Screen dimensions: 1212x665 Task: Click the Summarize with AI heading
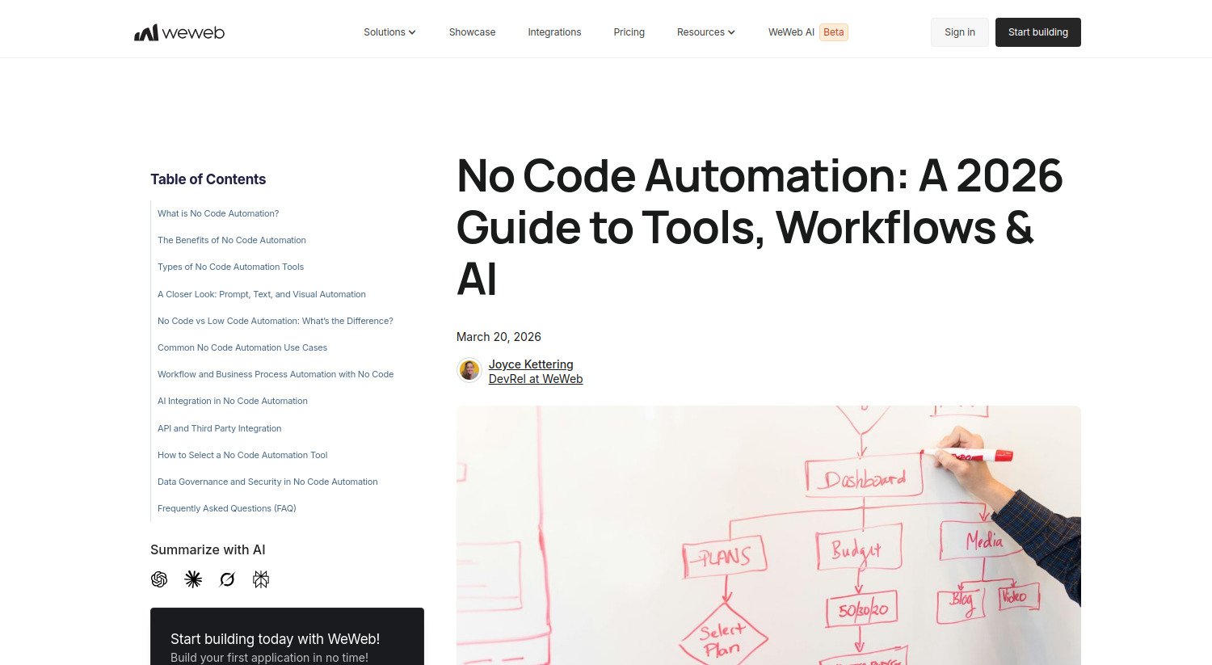[208, 549]
